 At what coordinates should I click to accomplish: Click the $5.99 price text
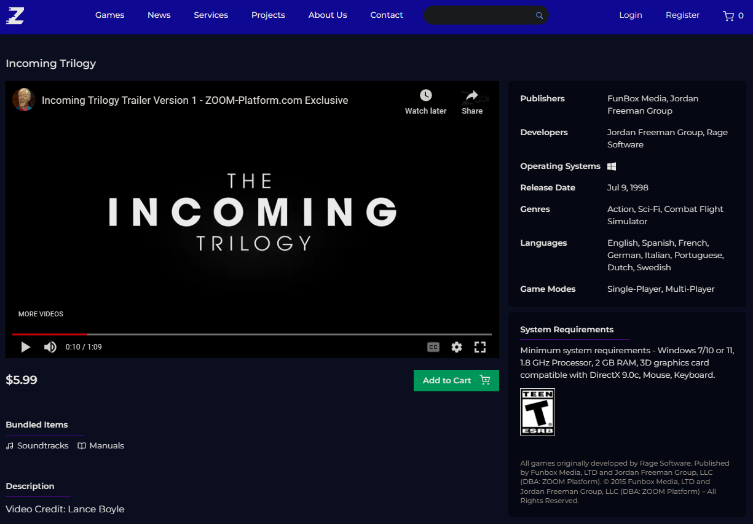pyautogui.click(x=22, y=380)
